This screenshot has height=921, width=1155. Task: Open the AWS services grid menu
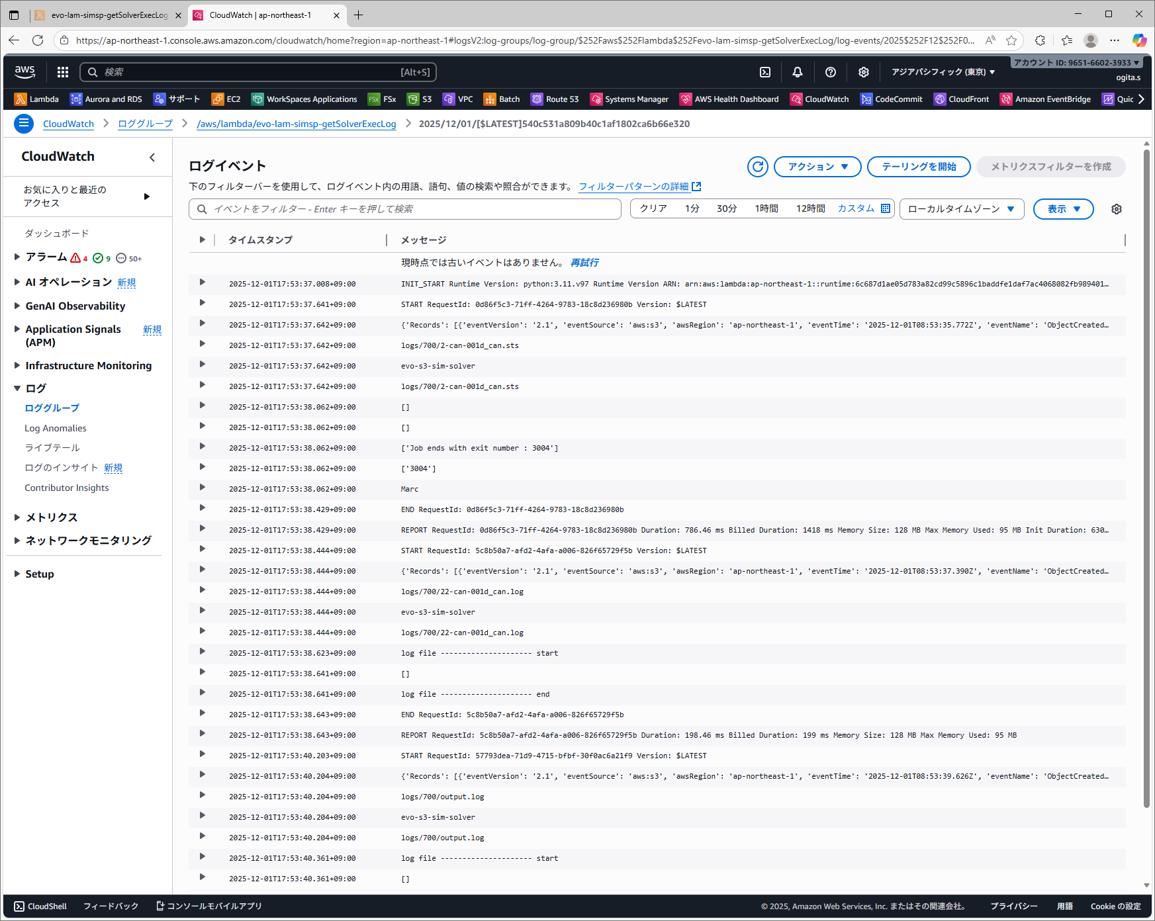coord(63,72)
